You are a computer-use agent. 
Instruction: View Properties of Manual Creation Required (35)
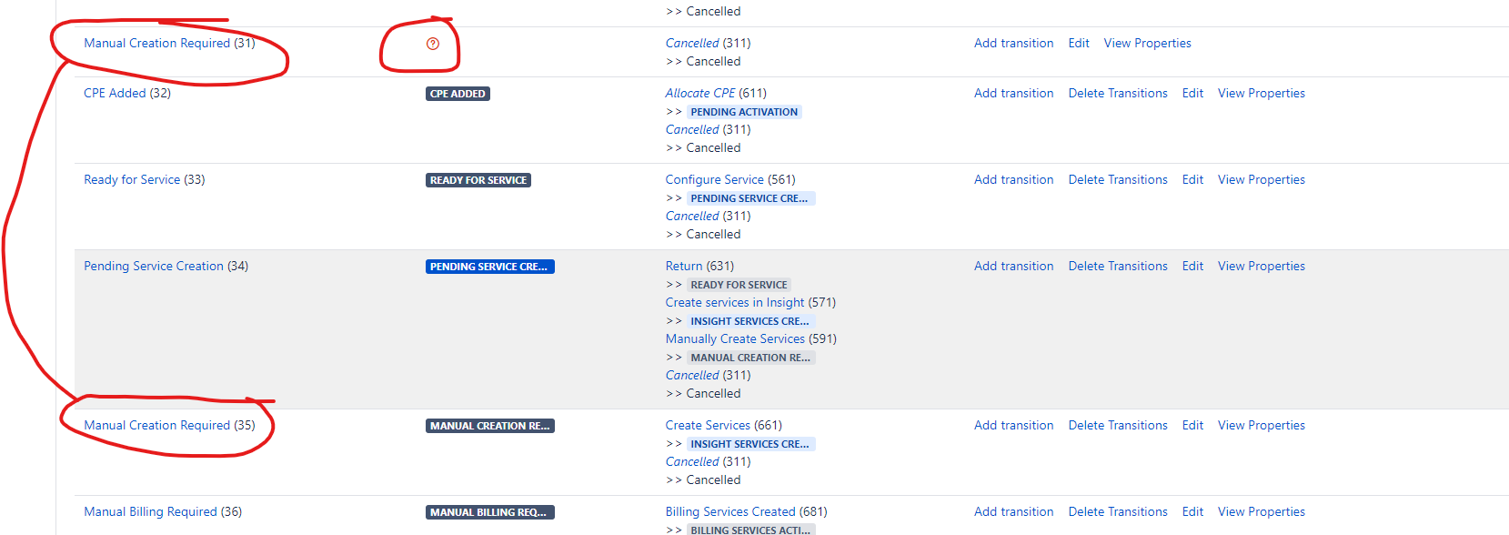click(1261, 425)
